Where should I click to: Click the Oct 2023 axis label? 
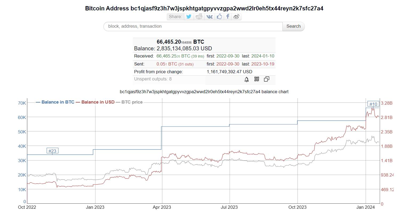(x=297, y=207)
